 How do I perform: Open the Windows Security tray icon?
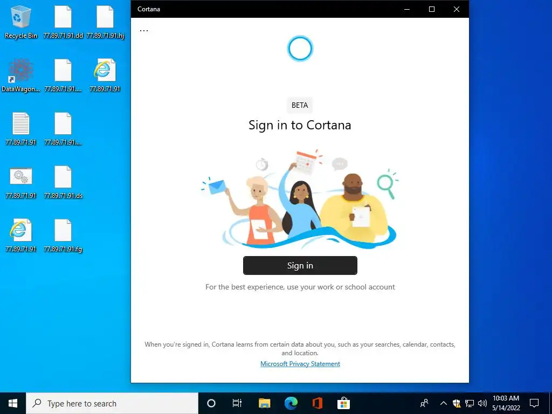pyautogui.click(x=457, y=403)
